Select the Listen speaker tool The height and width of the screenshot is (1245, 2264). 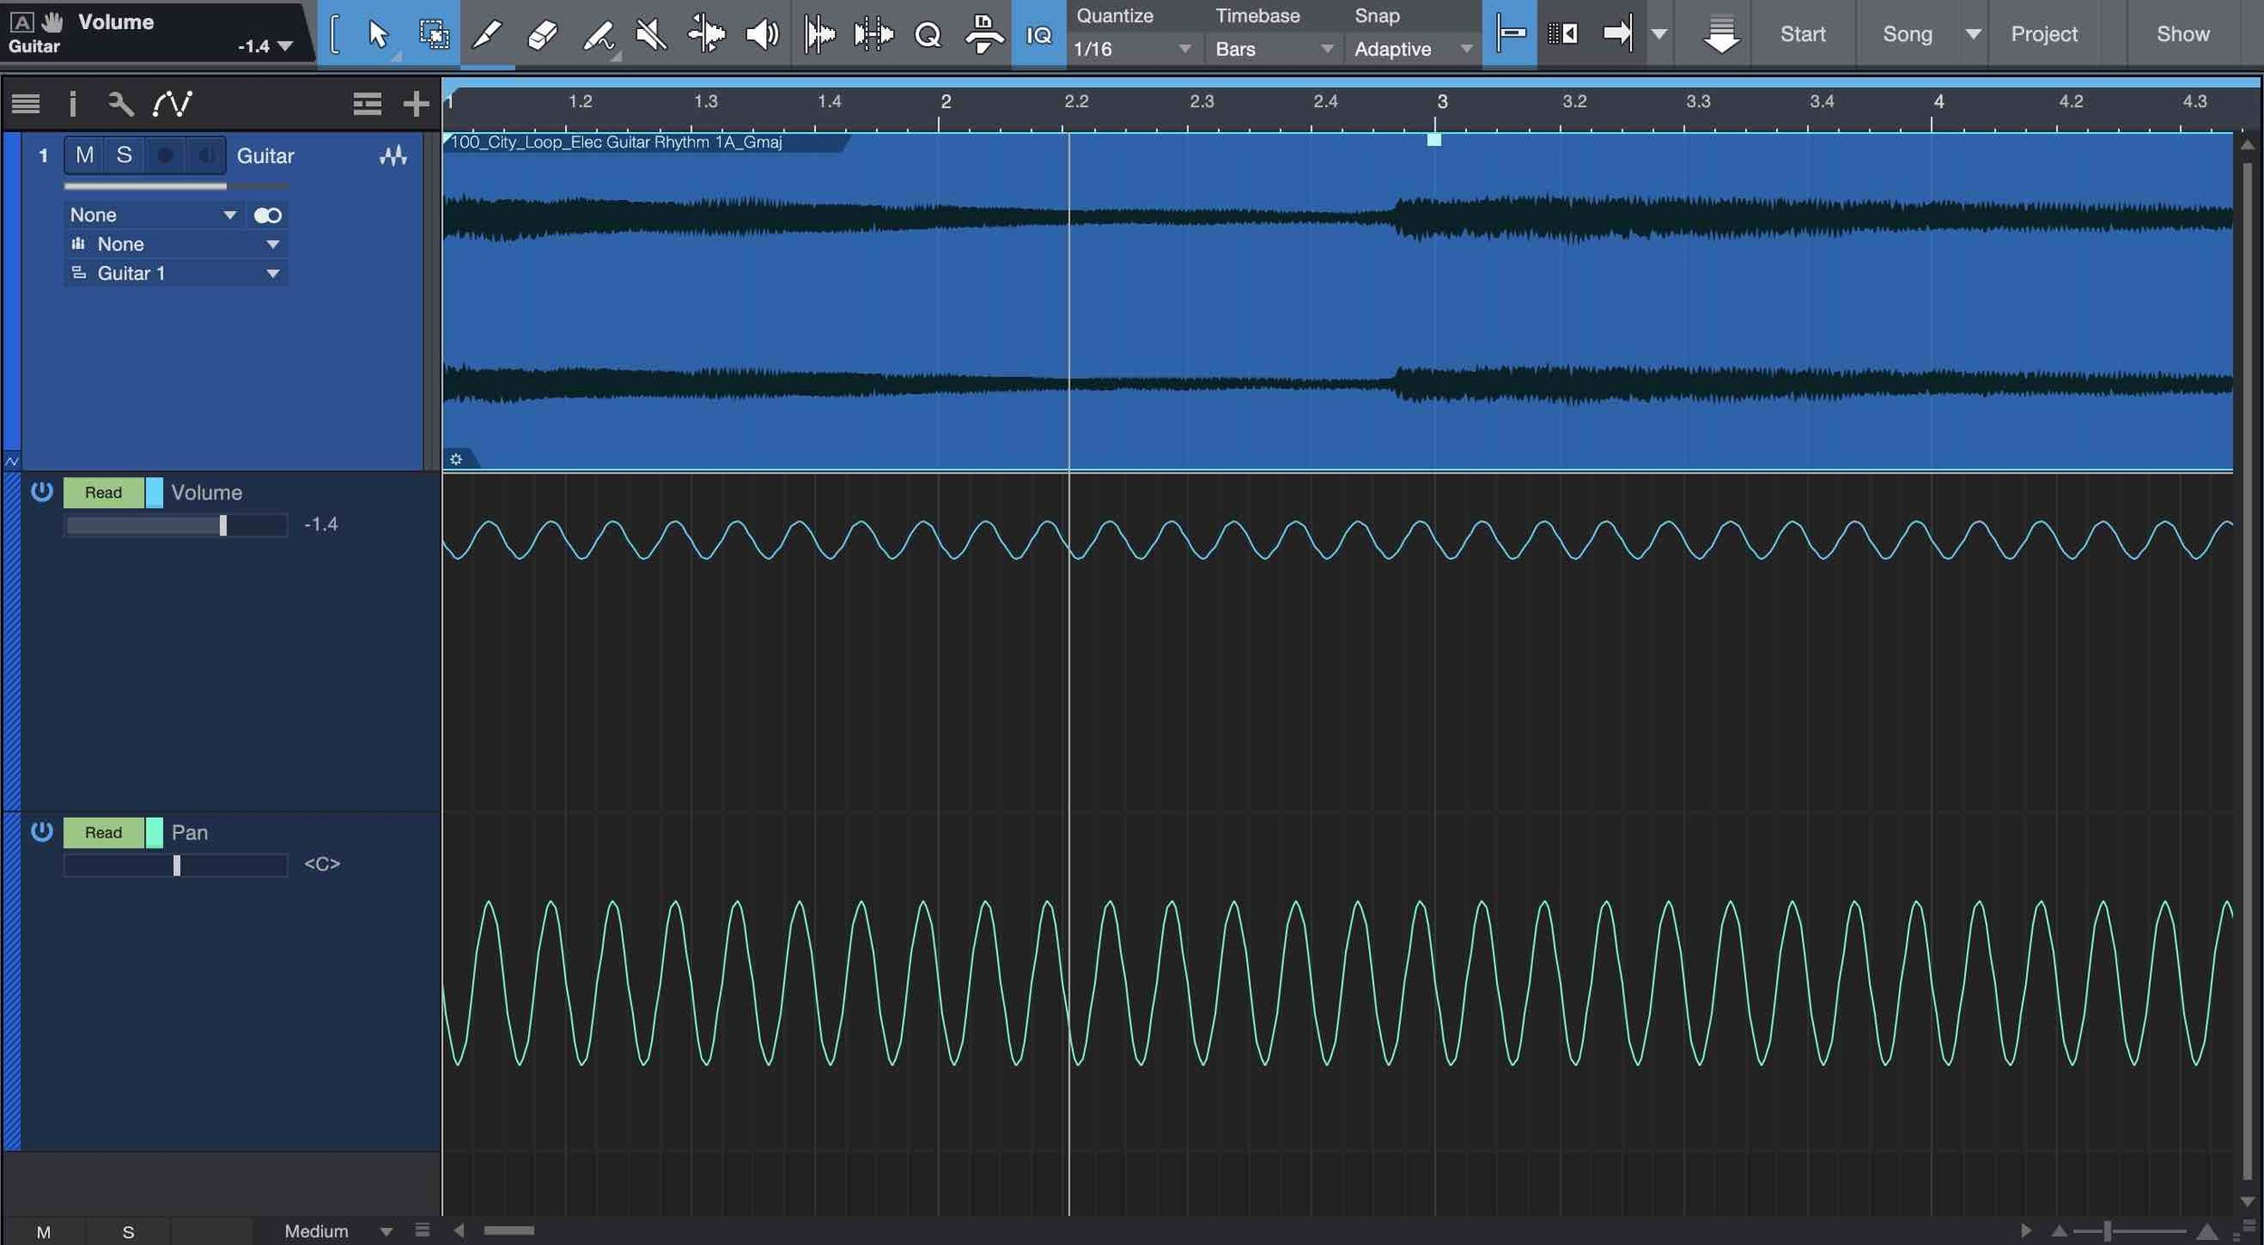[762, 34]
